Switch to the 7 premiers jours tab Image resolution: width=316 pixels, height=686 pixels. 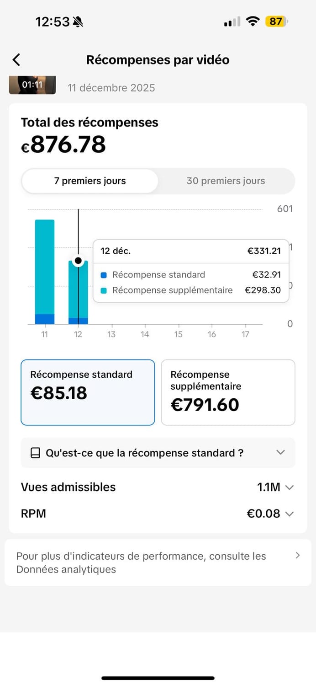90,181
